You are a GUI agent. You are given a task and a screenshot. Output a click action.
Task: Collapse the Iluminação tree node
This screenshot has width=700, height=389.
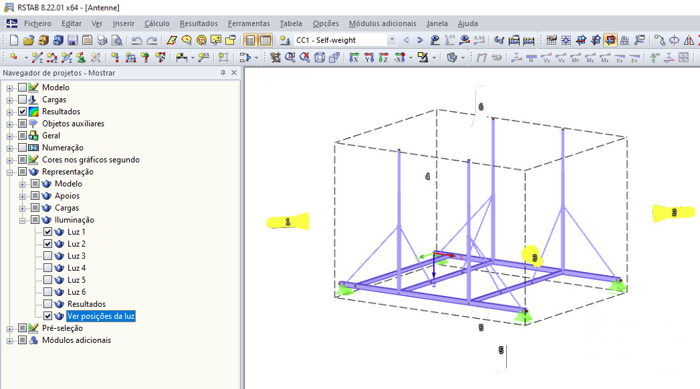pos(22,221)
